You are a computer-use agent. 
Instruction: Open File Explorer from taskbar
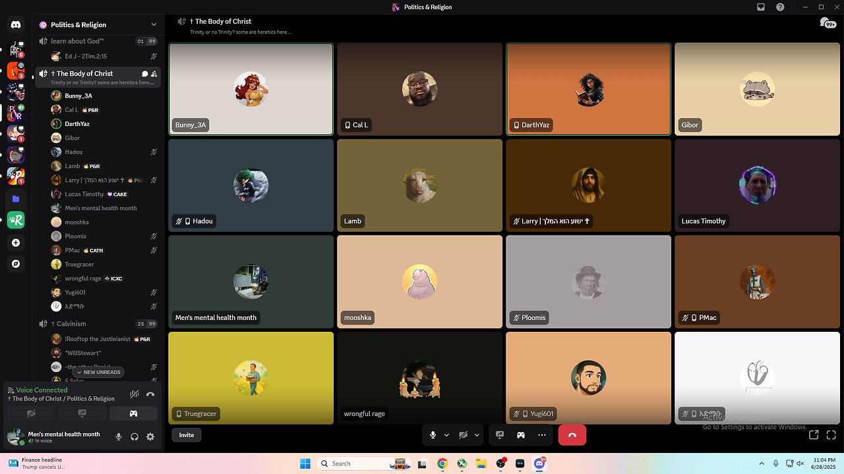click(x=481, y=463)
